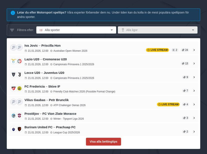Click the Cremonese U20 team crest
Viewport: 207px width, 154px height.
(x=20, y=61)
